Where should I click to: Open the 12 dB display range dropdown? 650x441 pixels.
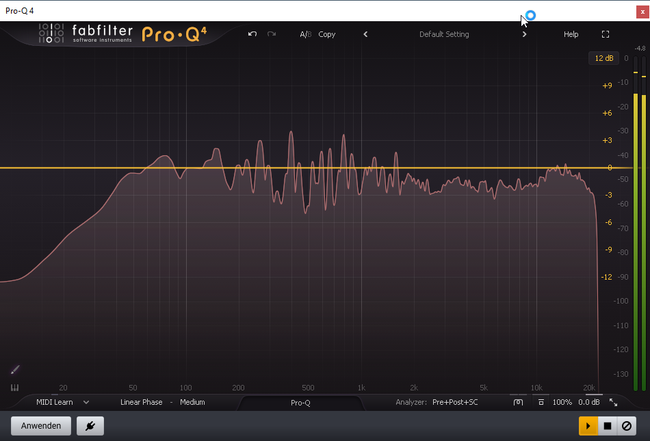click(603, 58)
